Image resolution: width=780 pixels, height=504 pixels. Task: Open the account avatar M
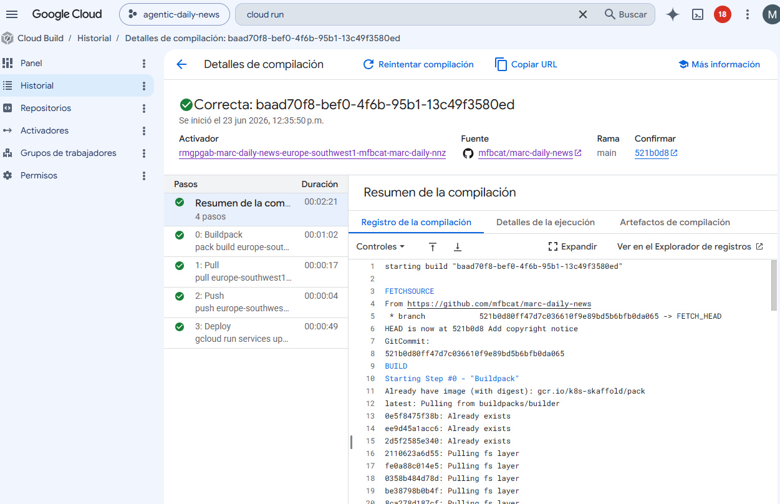pos(771,14)
